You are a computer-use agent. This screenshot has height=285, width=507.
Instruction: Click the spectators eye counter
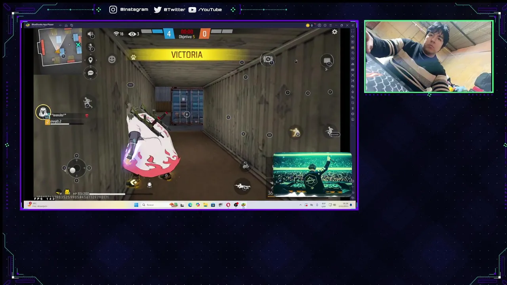point(133,34)
